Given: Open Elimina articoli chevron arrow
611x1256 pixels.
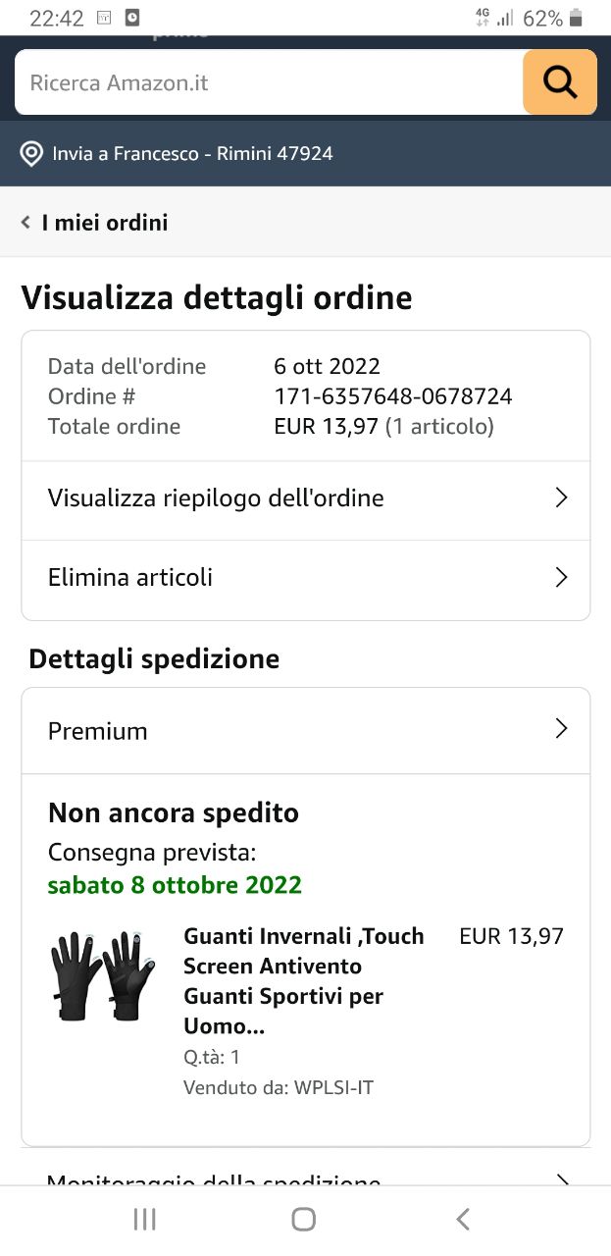Looking at the screenshot, I should [x=562, y=577].
